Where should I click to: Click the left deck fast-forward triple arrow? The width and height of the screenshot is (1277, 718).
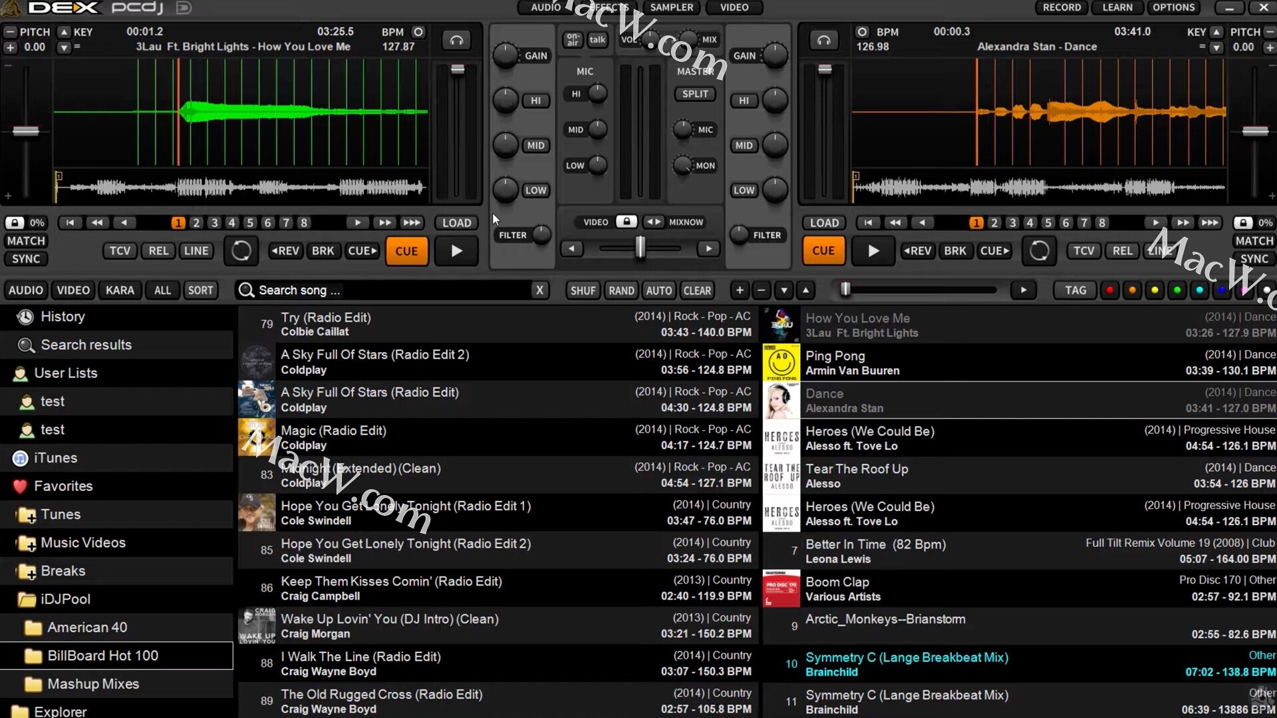tap(412, 223)
